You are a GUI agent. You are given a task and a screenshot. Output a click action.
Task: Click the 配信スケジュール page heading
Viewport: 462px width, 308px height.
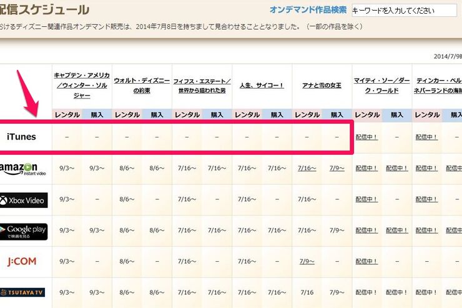(x=44, y=9)
